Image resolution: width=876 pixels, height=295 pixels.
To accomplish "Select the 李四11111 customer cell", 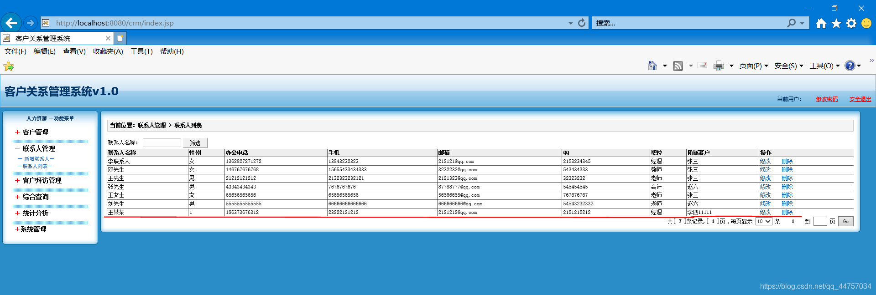I will click(723, 212).
